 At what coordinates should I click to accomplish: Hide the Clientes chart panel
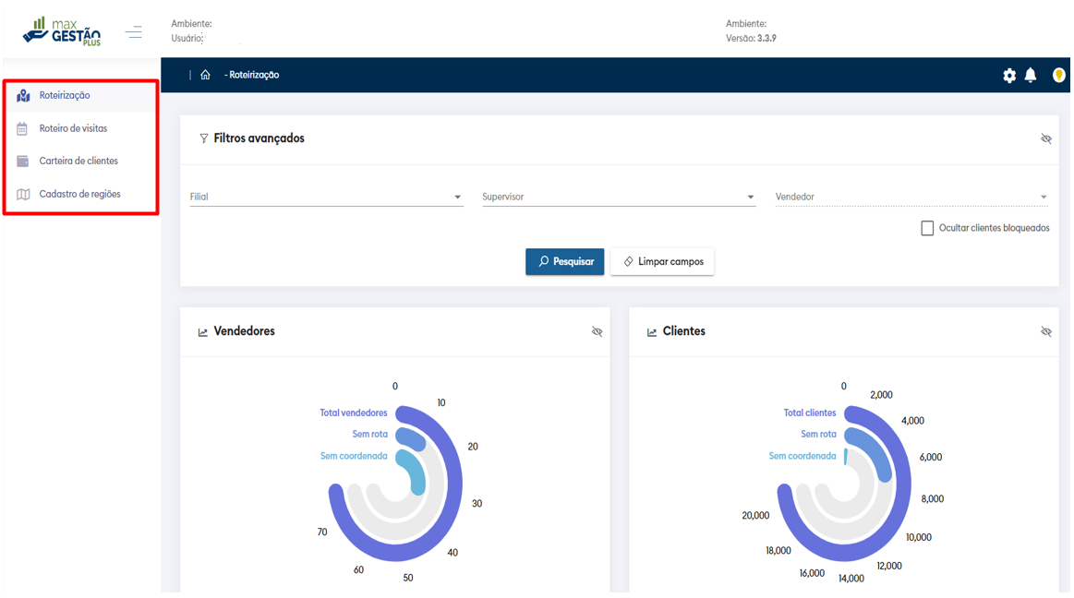click(1045, 332)
